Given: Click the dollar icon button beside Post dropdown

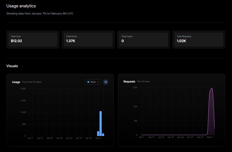Looking at the screenshot, I should click(106, 82).
